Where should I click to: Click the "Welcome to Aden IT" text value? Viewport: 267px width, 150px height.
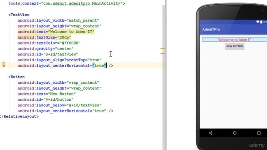pos(71,32)
